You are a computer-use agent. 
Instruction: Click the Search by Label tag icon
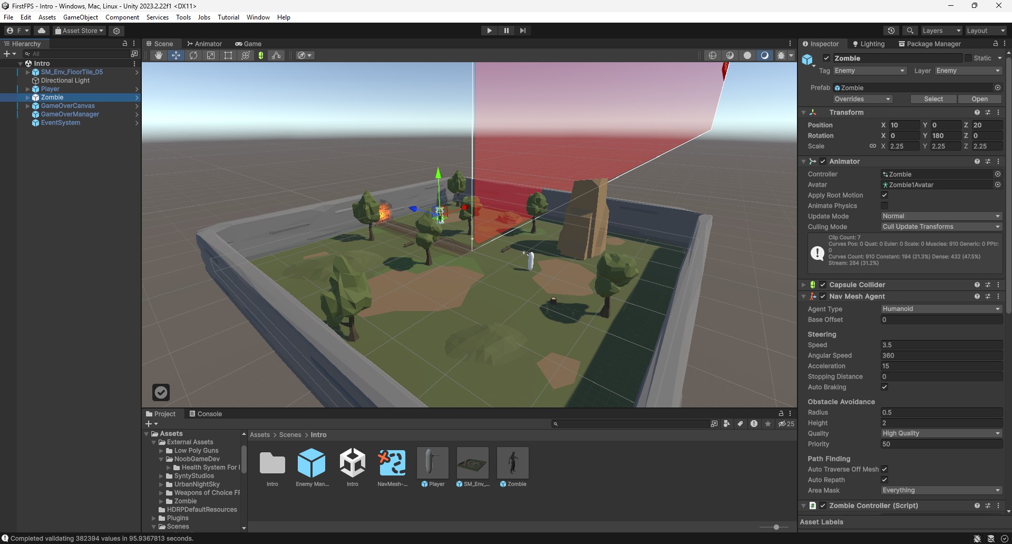point(741,424)
